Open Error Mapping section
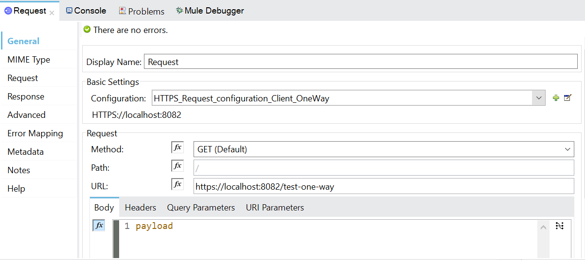Viewport: 585px width, 260px height. pos(35,133)
